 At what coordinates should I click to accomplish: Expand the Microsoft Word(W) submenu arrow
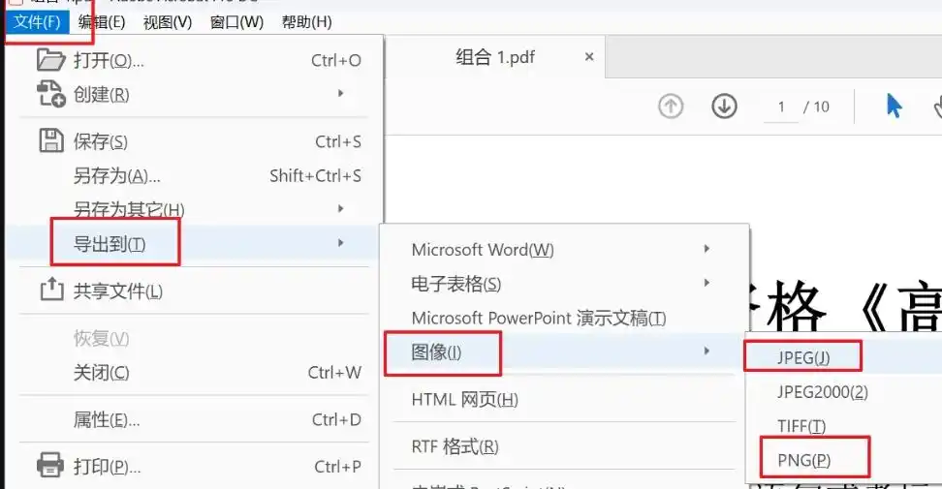point(706,249)
